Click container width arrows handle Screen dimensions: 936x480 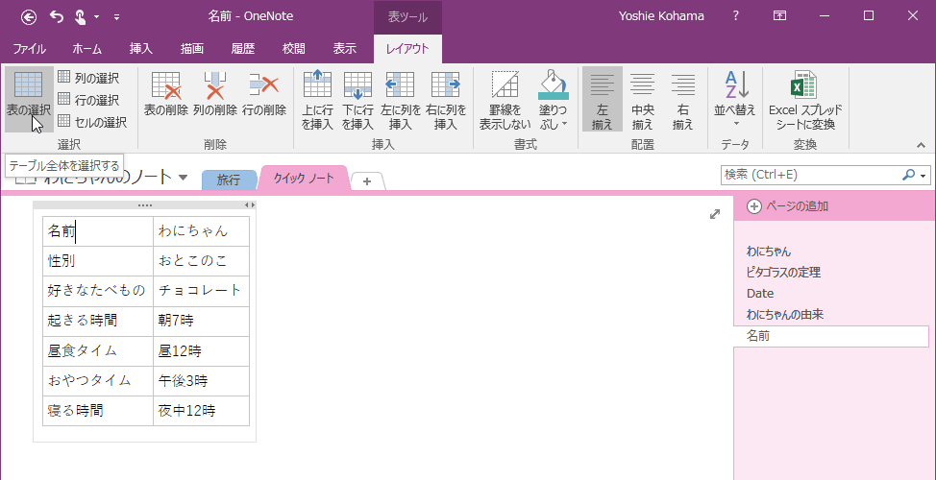click(250, 205)
